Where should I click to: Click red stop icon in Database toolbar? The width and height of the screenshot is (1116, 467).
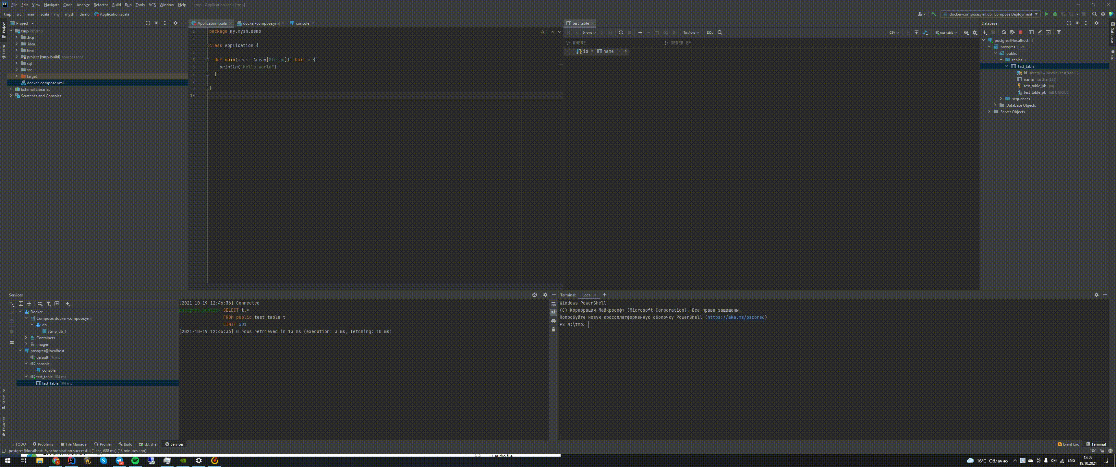pyautogui.click(x=1020, y=32)
